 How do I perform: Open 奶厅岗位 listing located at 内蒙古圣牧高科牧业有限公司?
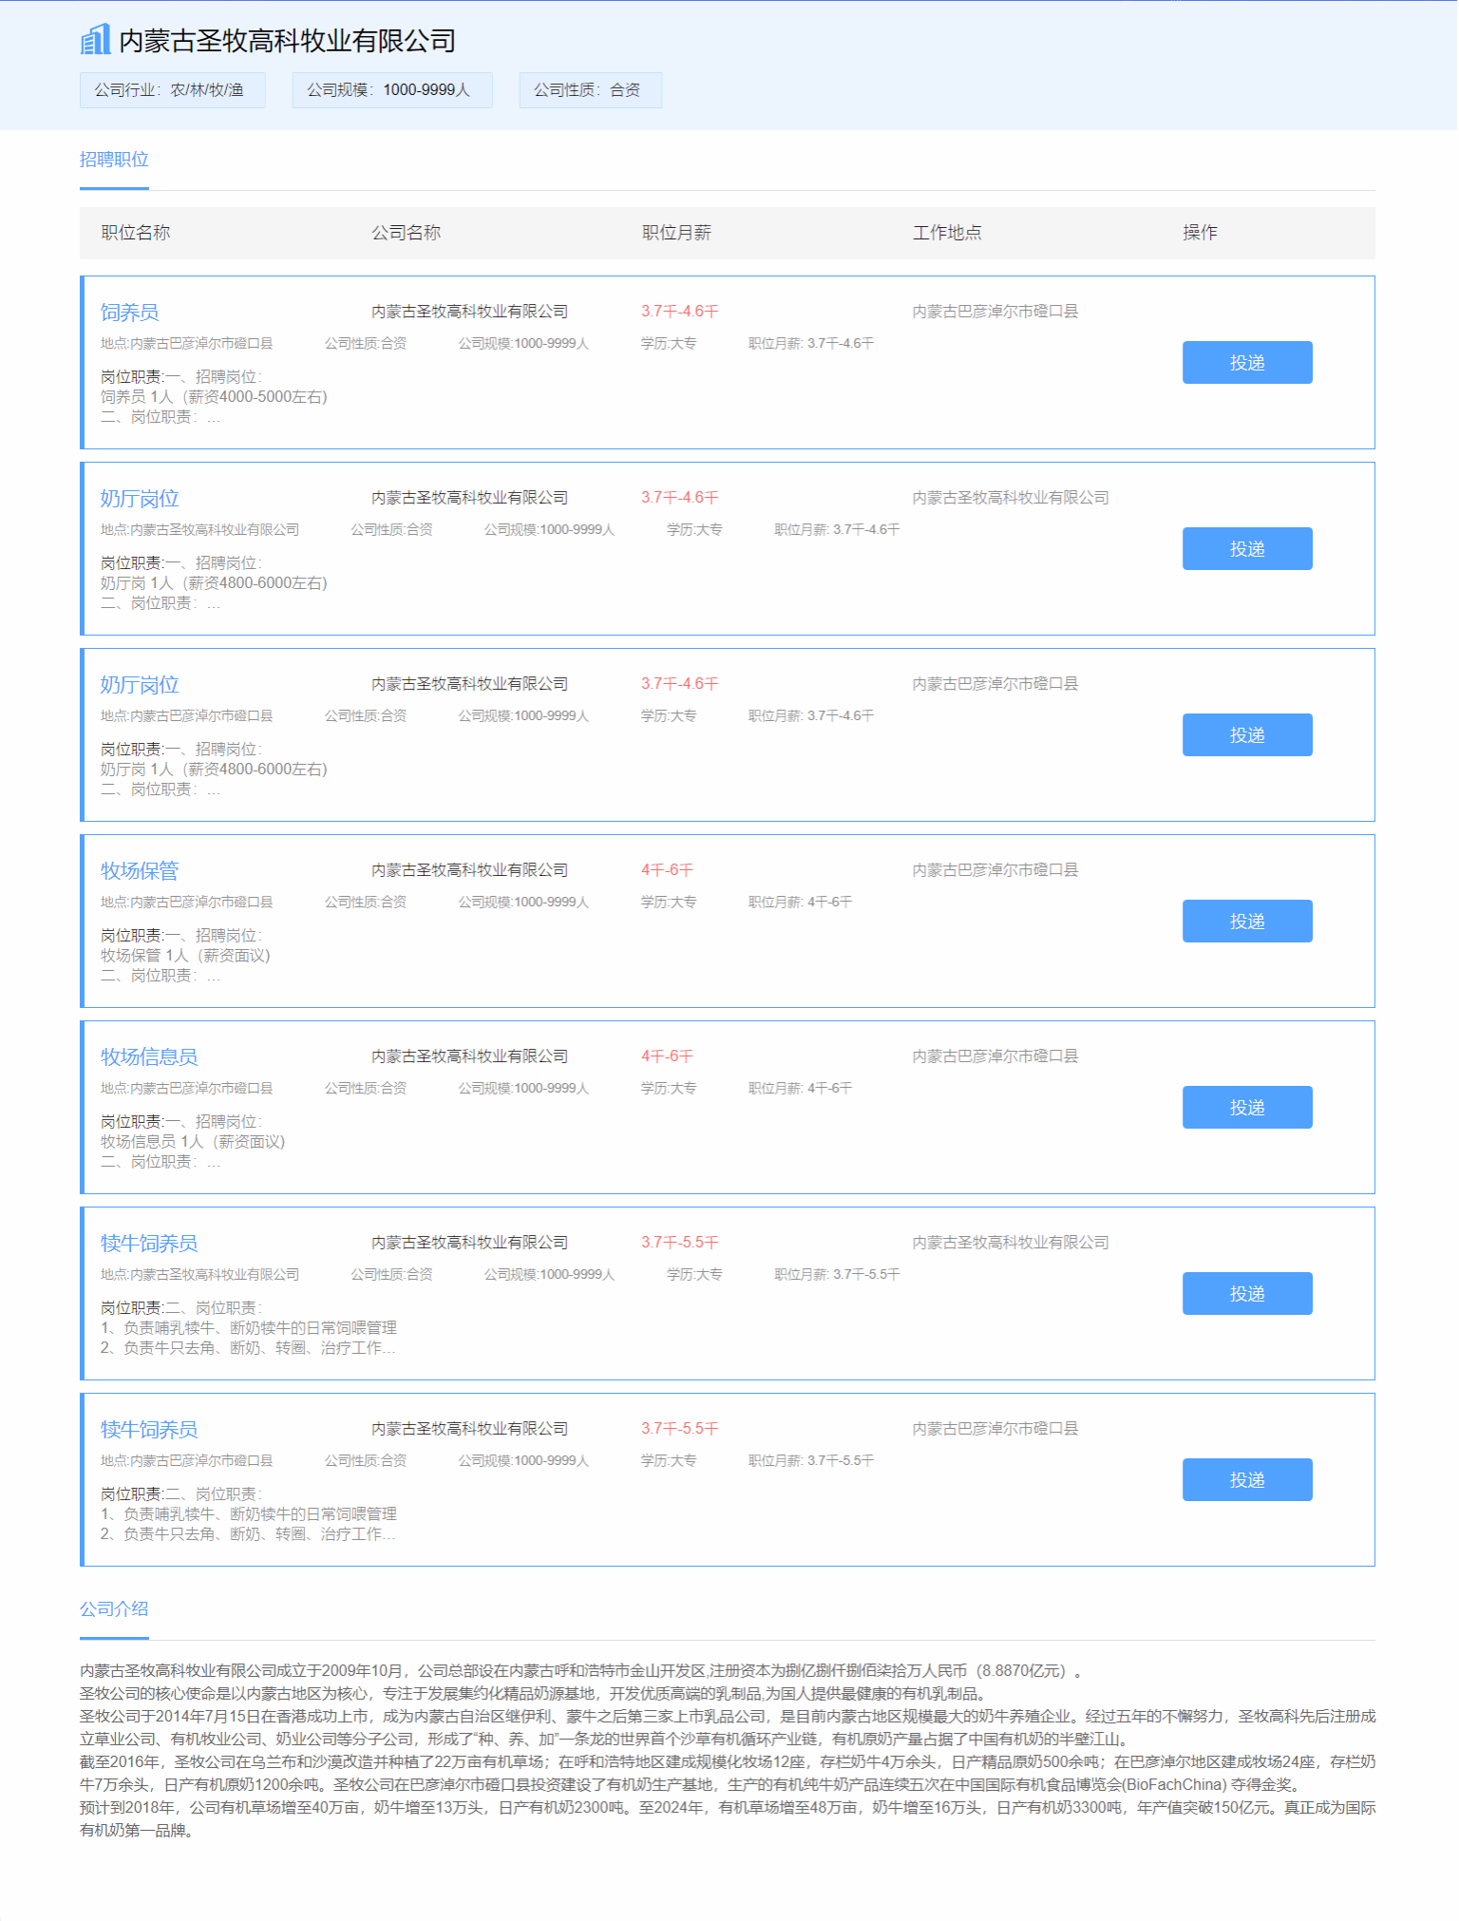point(140,499)
